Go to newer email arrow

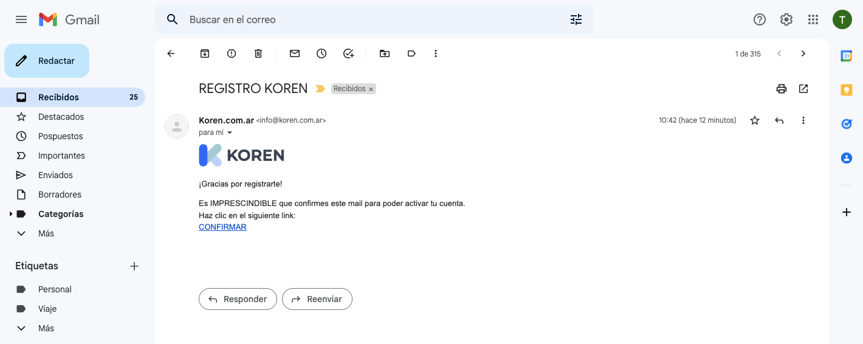pos(779,53)
